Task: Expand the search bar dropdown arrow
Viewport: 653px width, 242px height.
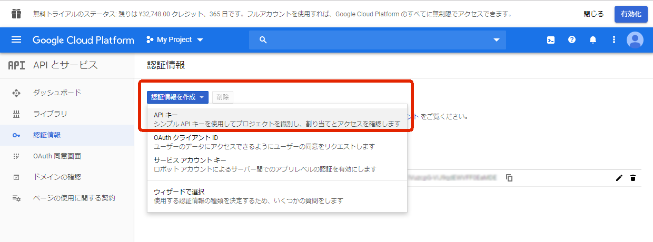Action: point(496,40)
